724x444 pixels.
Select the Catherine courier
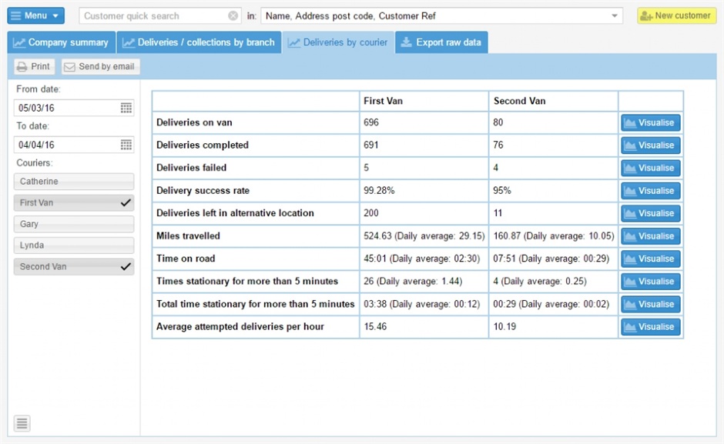[74, 182]
